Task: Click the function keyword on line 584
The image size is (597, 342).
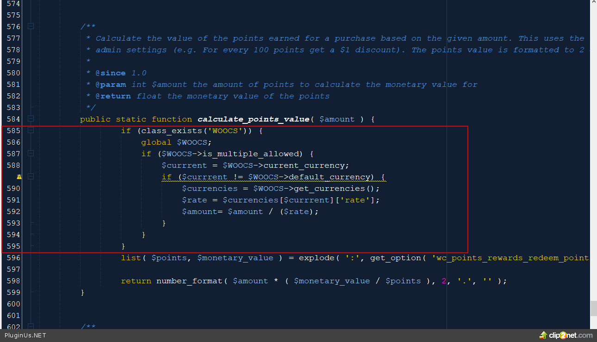Action: pos(172,119)
